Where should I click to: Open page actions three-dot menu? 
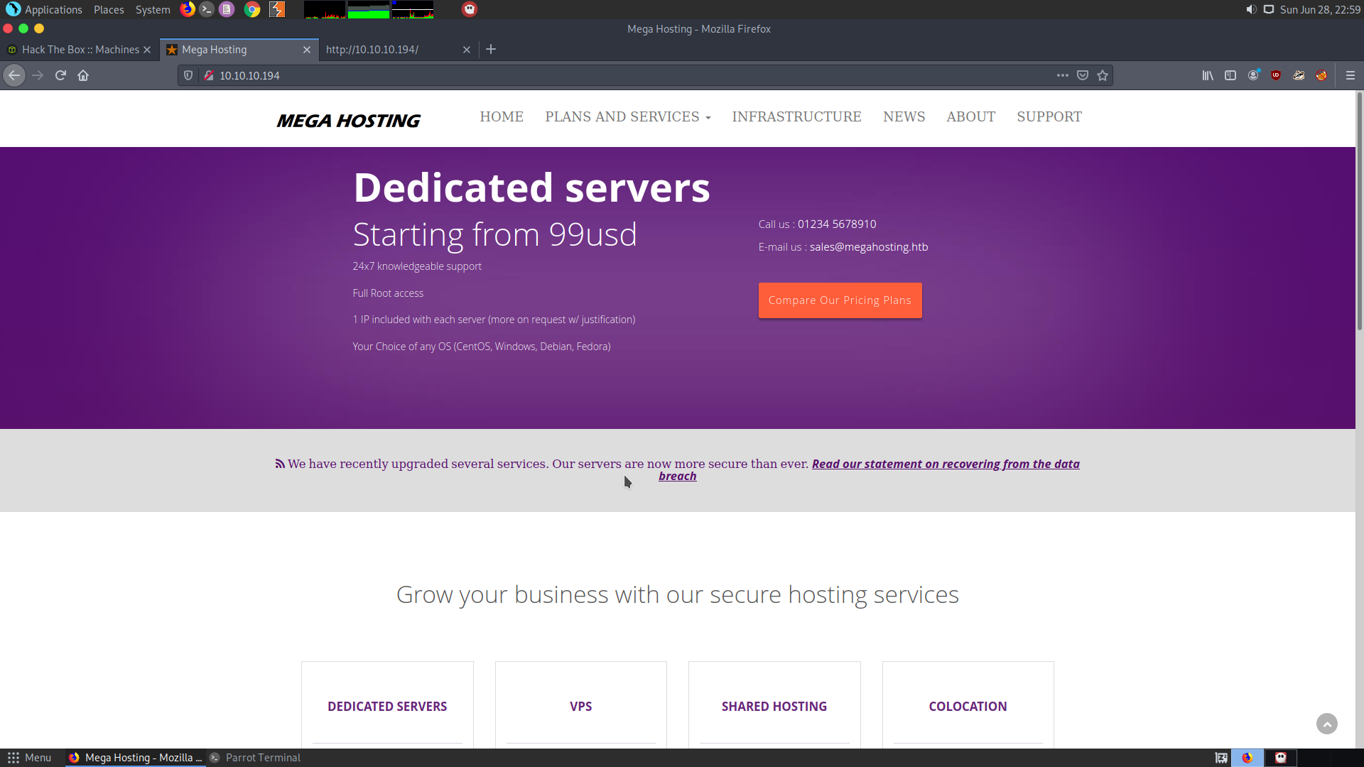click(1062, 75)
